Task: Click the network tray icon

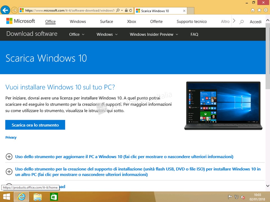Action: 237,197
